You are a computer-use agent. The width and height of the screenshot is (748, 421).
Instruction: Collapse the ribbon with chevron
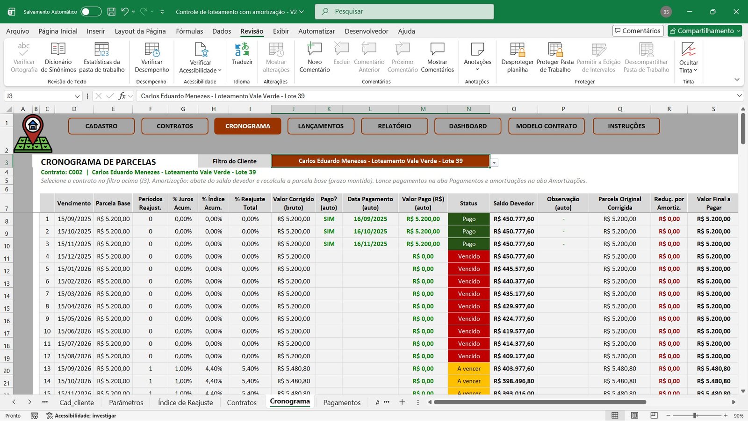point(737,80)
